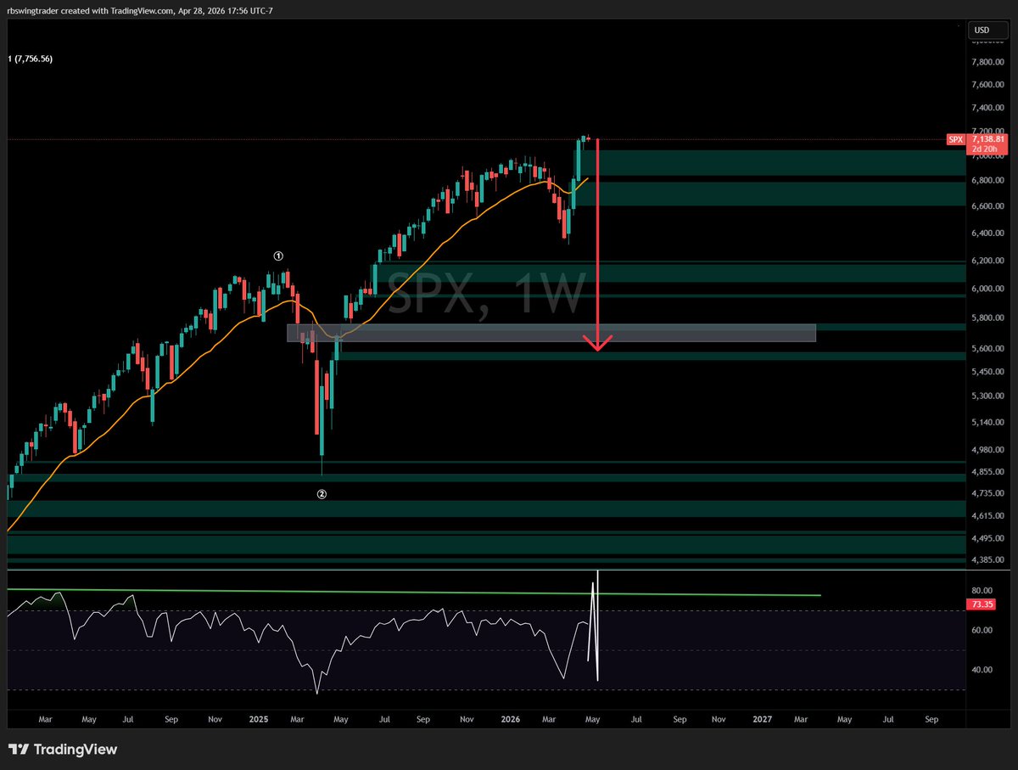
Task: Click the 2026 year label on time axis
Action: pos(511,719)
